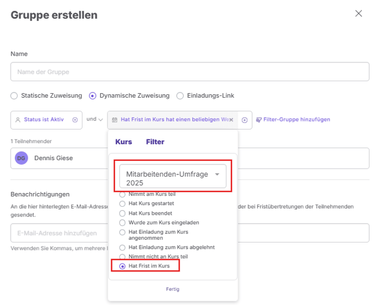
Task: Click the Fertig link
Action: pyautogui.click(x=173, y=289)
